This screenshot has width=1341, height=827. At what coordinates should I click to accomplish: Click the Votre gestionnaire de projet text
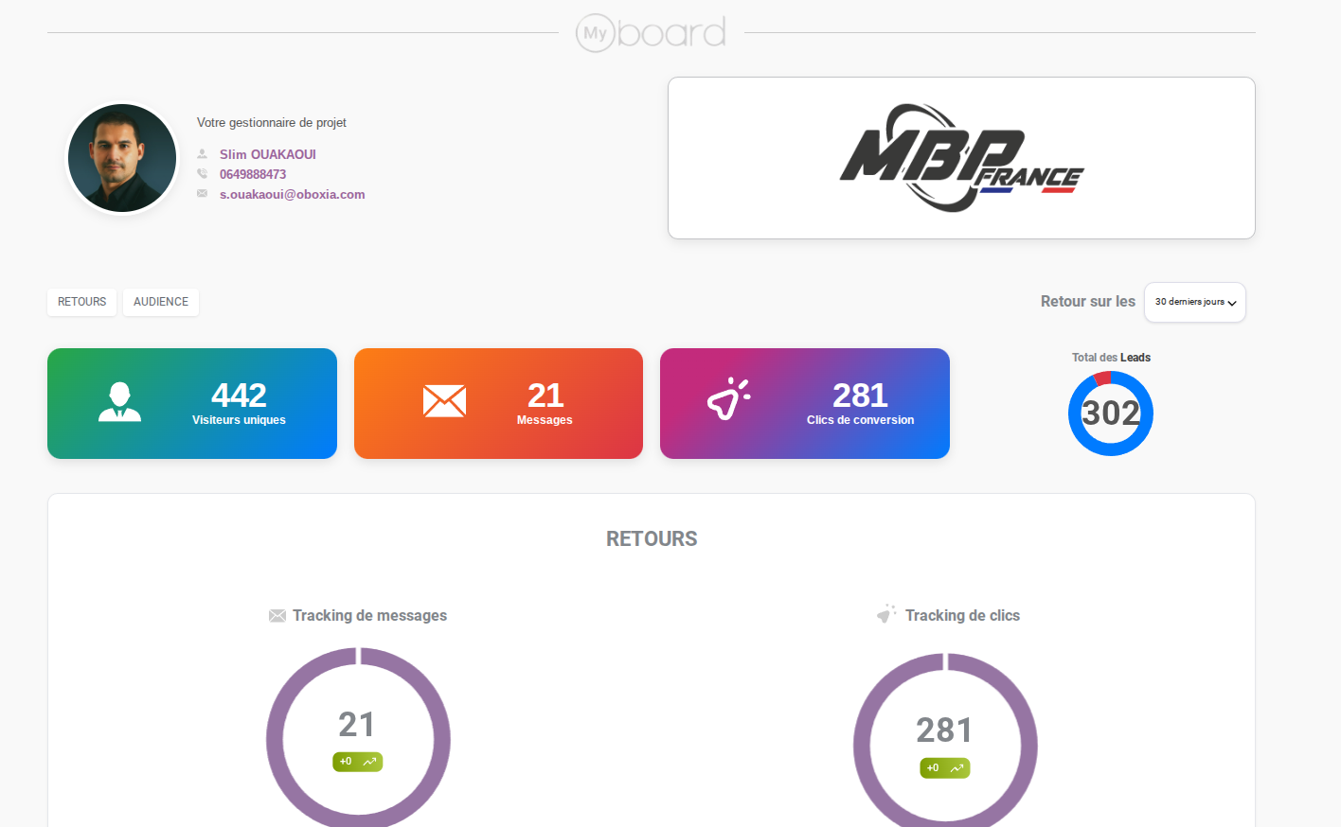pos(272,123)
